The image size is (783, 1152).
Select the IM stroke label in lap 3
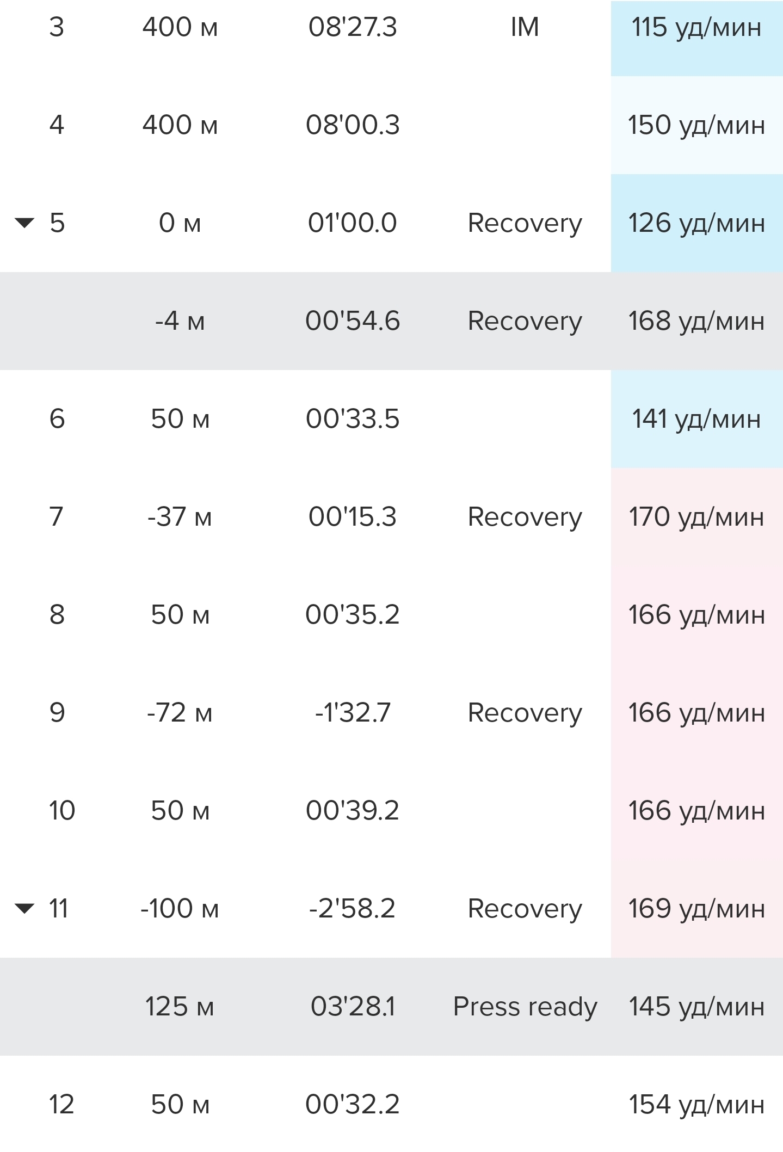[525, 27]
